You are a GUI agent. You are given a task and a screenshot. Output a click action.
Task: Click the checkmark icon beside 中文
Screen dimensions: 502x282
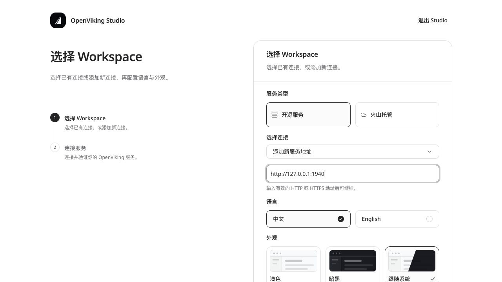coord(341,219)
